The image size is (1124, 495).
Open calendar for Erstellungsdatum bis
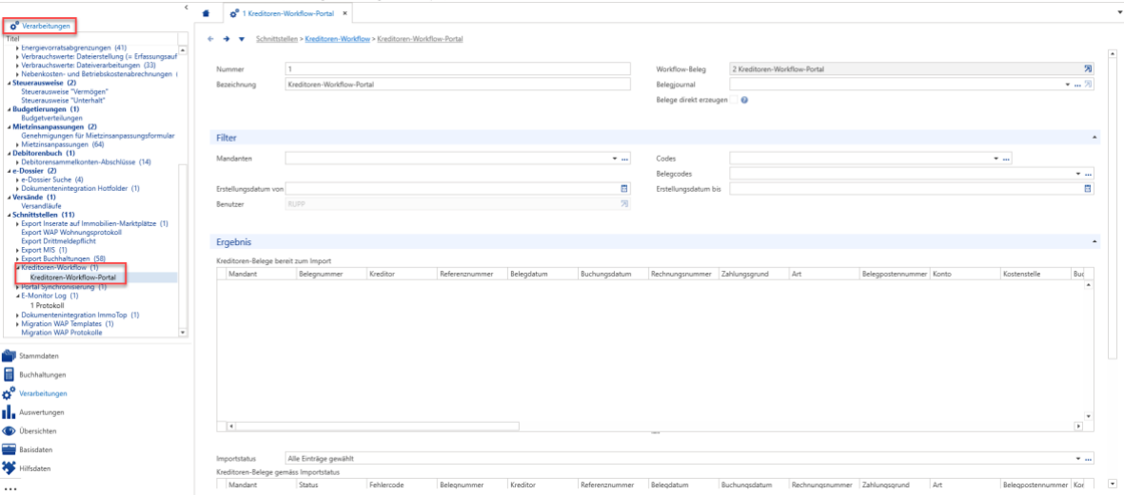pyautogui.click(x=1088, y=188)
